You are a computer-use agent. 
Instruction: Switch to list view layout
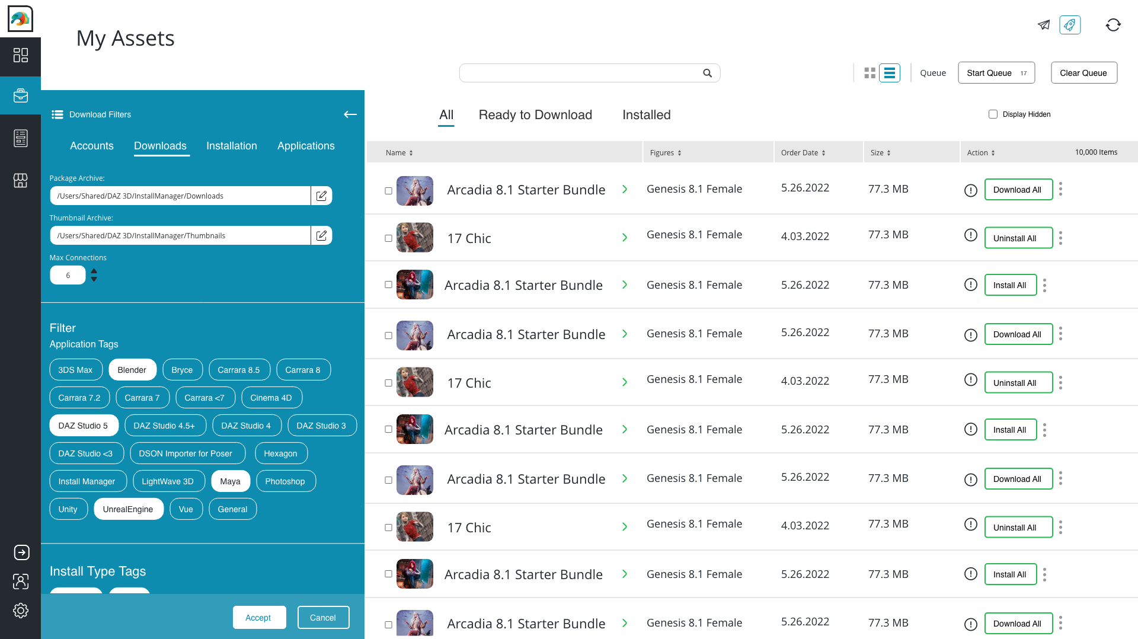click(x=890, y=73)
